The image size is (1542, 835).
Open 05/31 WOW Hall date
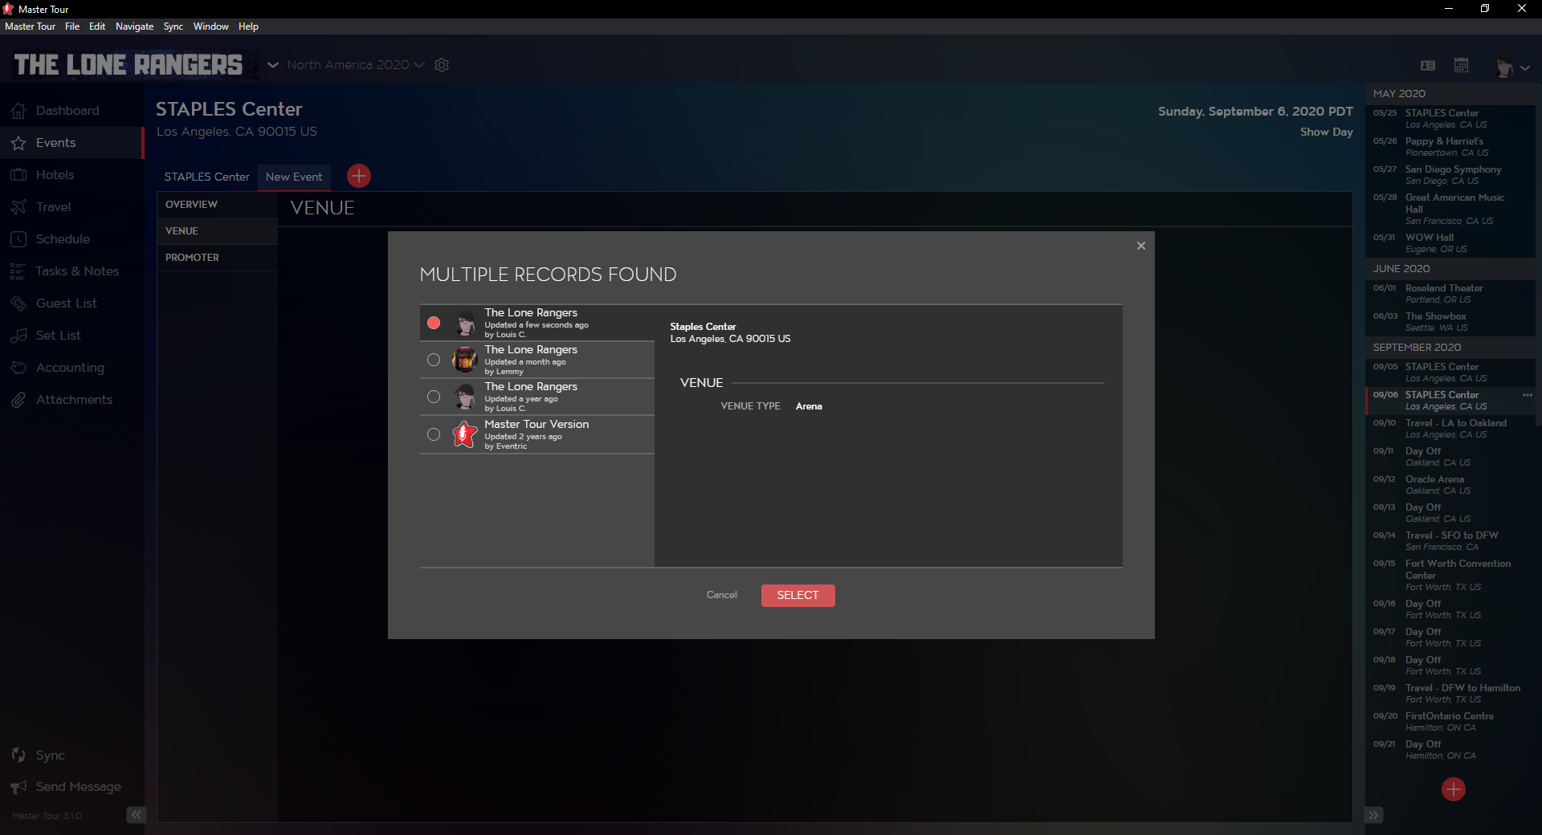click(x=1450, y=243)
